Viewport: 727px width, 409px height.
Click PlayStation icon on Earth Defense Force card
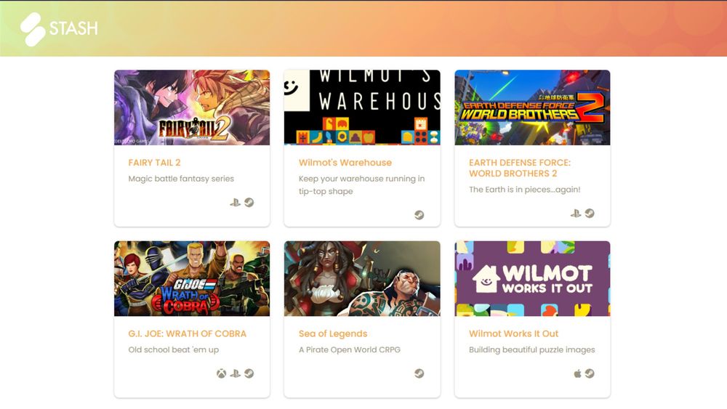click(575, 213)
